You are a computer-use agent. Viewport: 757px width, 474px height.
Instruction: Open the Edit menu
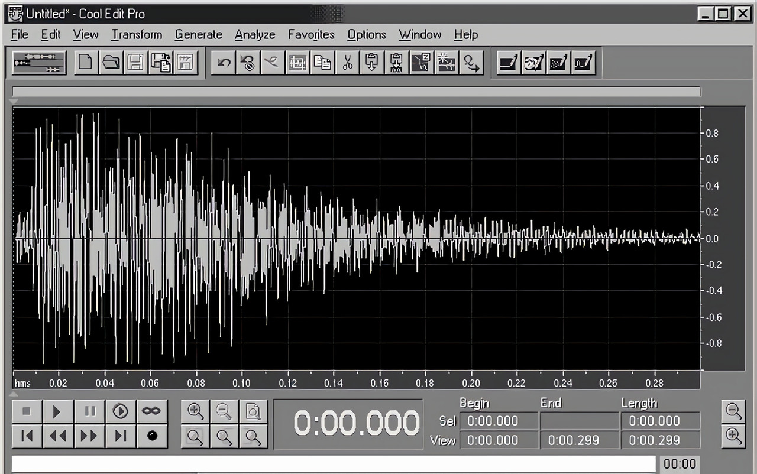[x=51, y=35]
